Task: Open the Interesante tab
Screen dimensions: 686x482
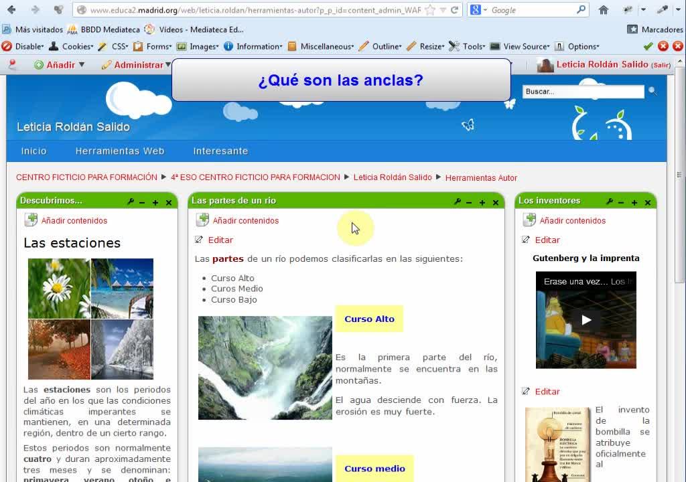Action: pyautogui.click(x=220, y=151)
